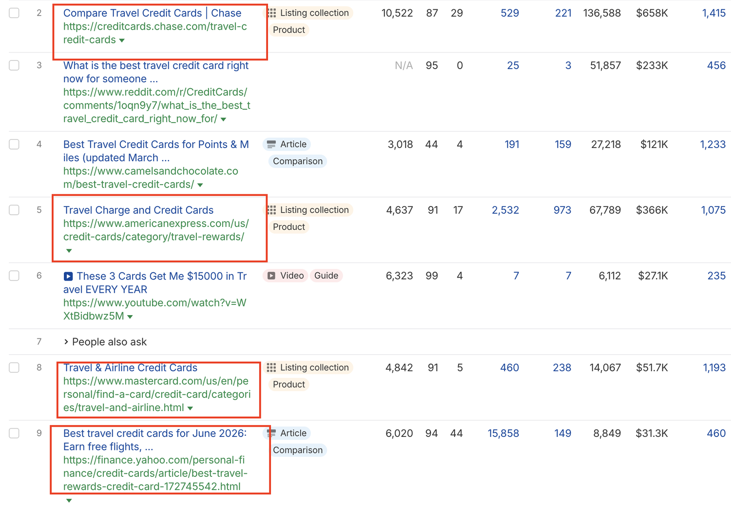This screenshot has width=731, height=507.
Task: Open the 149 value in the Yahoo row
Action: tap(563, 433)
